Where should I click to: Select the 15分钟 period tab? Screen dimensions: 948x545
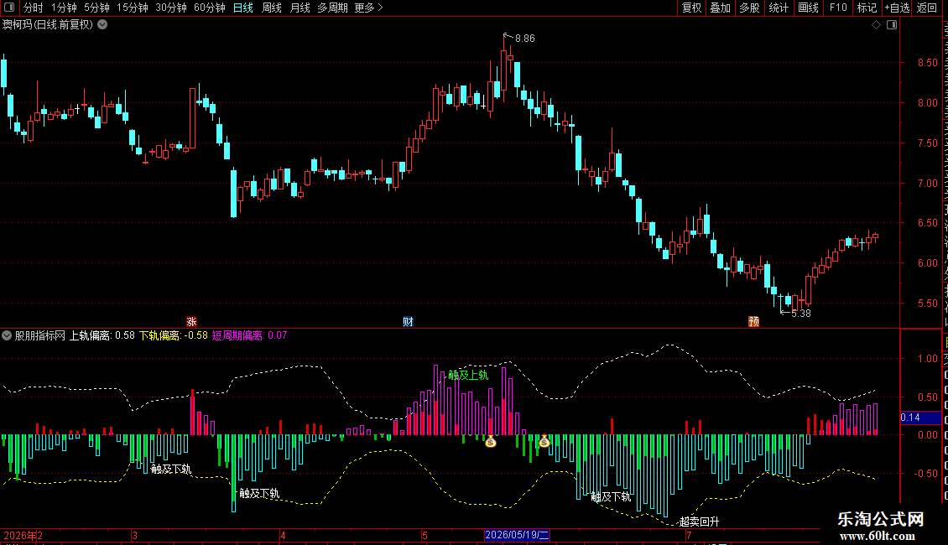click(133, 8)
